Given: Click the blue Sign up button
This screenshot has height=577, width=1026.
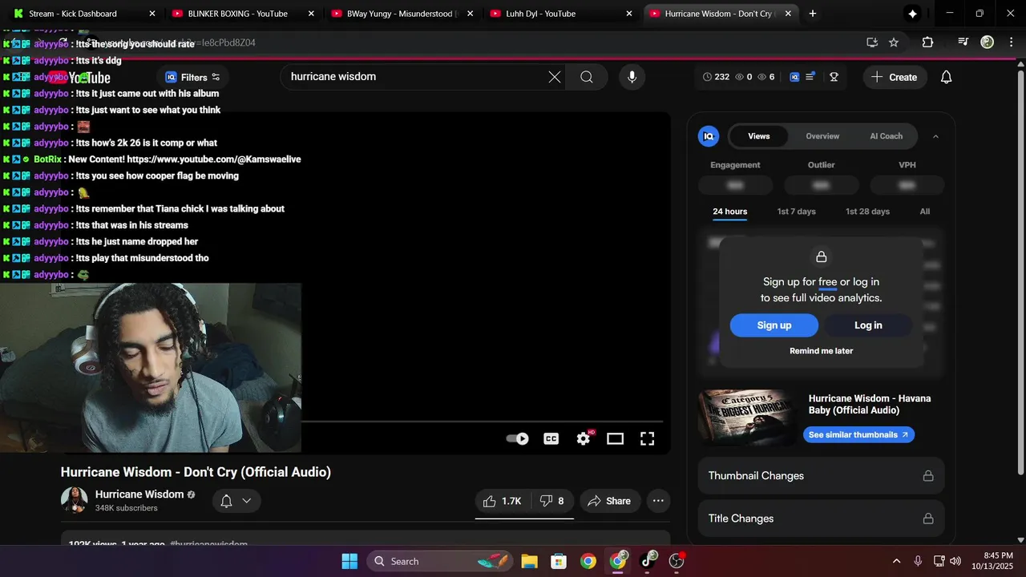Looking at the screenshot, I should (x=774, y=325).
